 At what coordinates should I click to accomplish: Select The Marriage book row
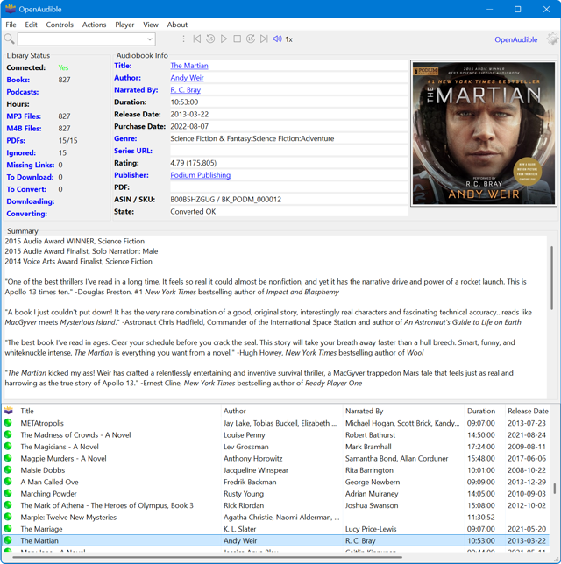click(x=276, y=529)
